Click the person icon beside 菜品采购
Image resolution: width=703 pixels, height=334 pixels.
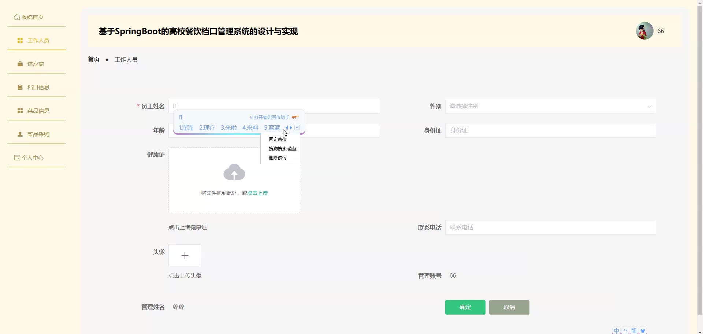(x=20, y=134)
